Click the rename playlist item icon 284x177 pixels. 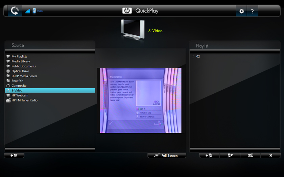tap(250, 155)
